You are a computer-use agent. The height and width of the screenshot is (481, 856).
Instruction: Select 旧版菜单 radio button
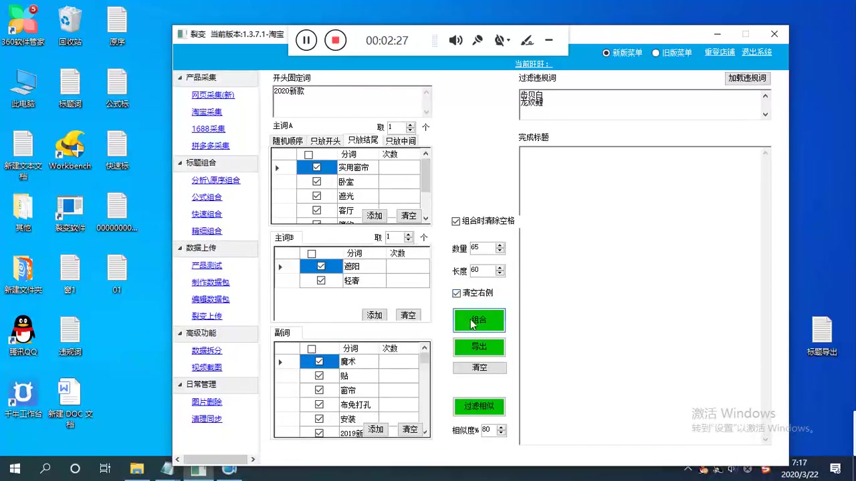(656, 53)
